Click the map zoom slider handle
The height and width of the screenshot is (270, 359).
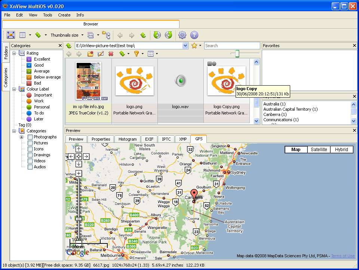[x=79, y=219]
